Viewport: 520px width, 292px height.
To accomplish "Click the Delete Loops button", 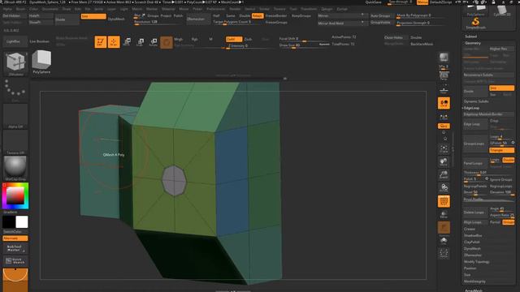I will (475, 213).
